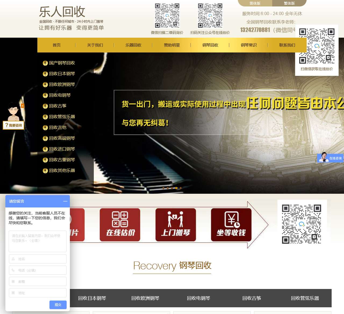Viewport: 344px width, 314px height.
Task: Click the coin icon beside 回收古筝
Action: 45,106
